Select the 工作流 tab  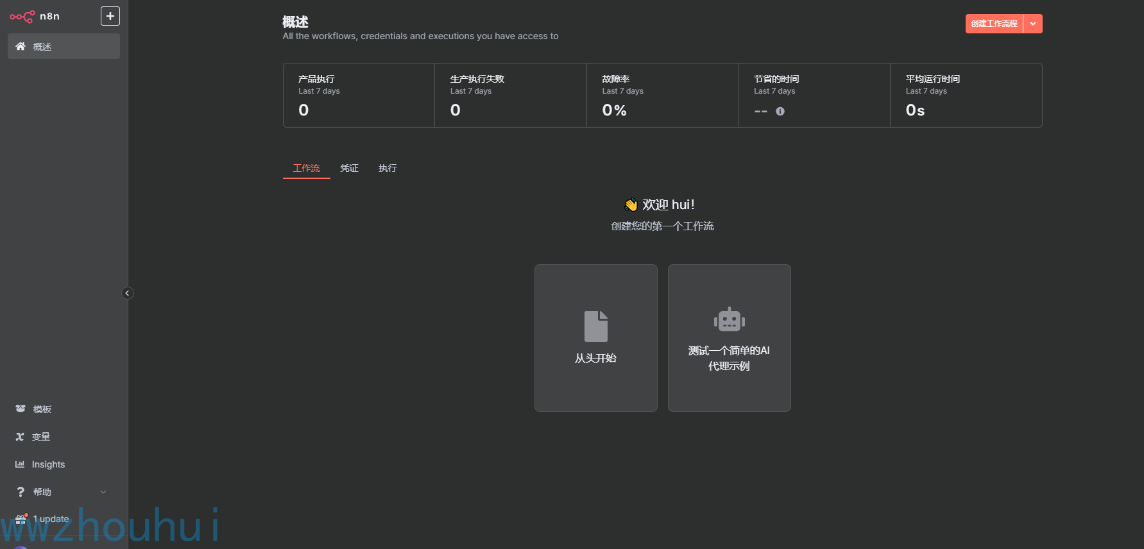(x=307, y=168)
